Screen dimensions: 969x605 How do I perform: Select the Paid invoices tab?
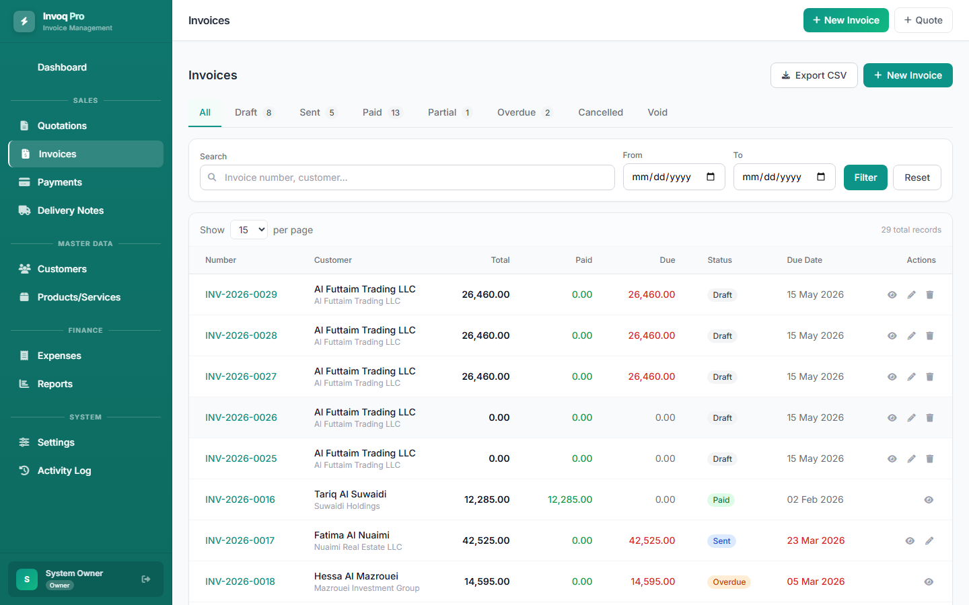point(382,112)
